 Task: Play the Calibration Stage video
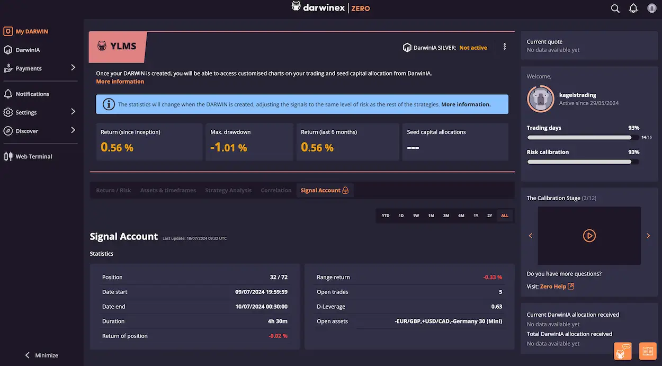tap(589, 235)
